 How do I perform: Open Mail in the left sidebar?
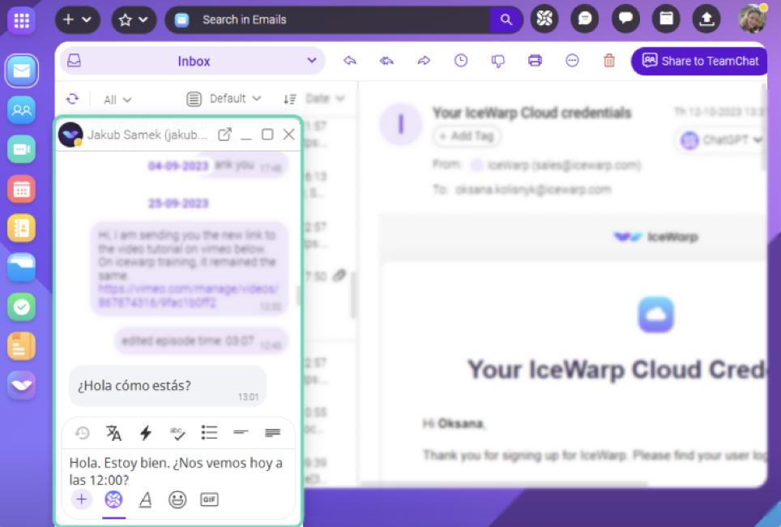coord(21,71)
